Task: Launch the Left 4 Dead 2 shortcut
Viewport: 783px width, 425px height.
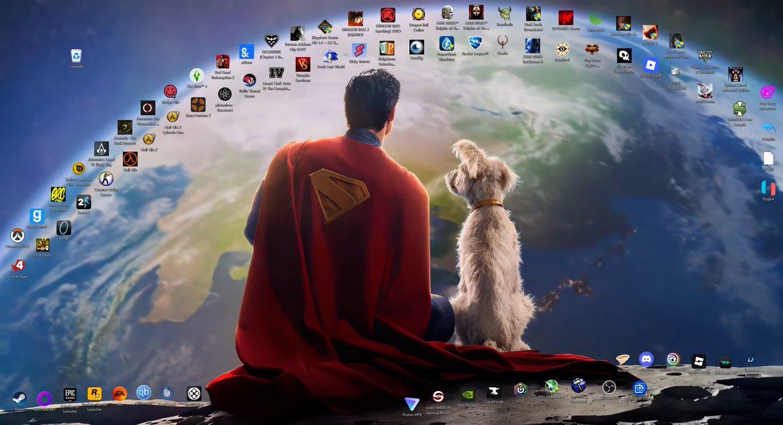Action: pyautogui.click(x=43, y=245)
